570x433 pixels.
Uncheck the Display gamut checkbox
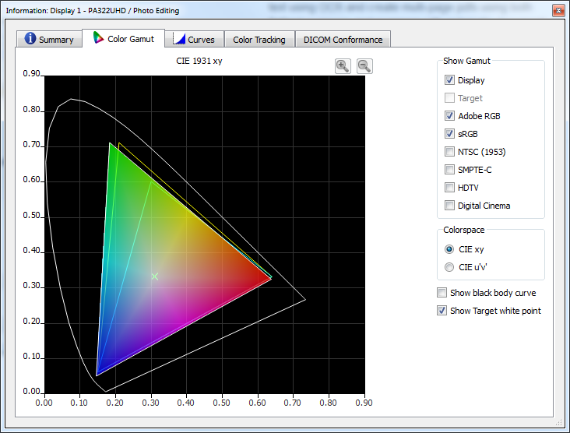(449, 80)
